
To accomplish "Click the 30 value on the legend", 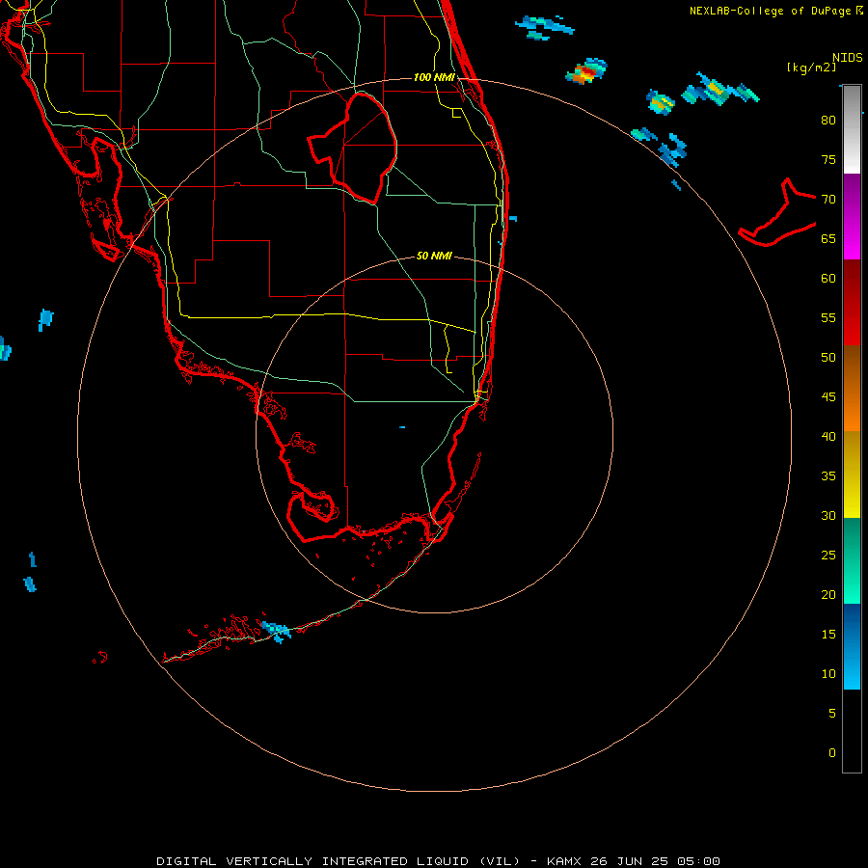I will 828,515.
